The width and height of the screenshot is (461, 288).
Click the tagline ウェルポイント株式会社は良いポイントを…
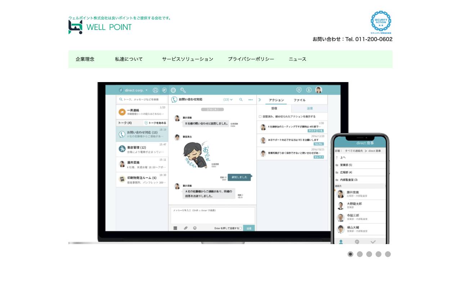pos(120,18)
